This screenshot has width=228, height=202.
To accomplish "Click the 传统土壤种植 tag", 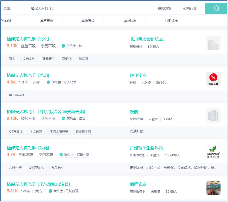I will click(59, 131).
